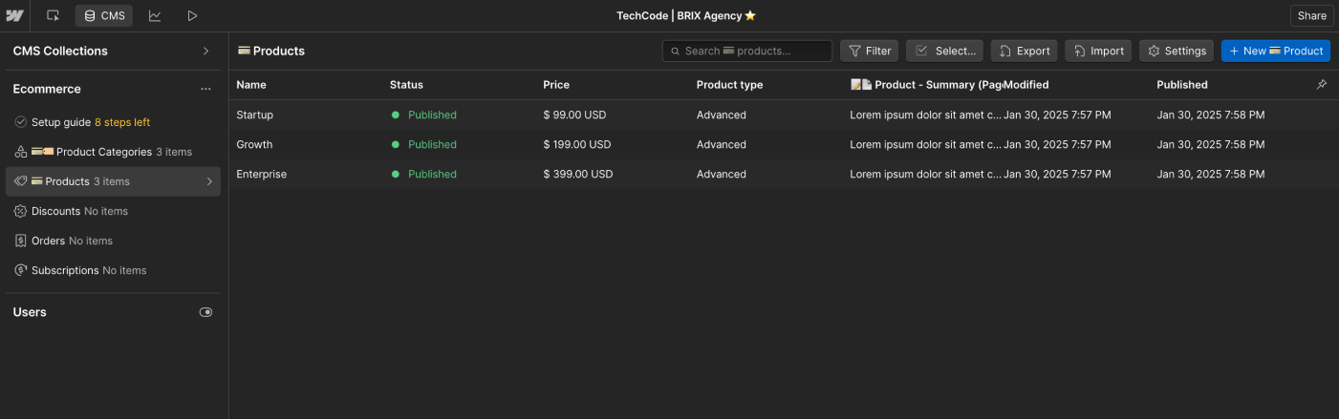Expand the CMS Collections chevron
Screen dimensions: 1339x420
click(x=205, y=51)
